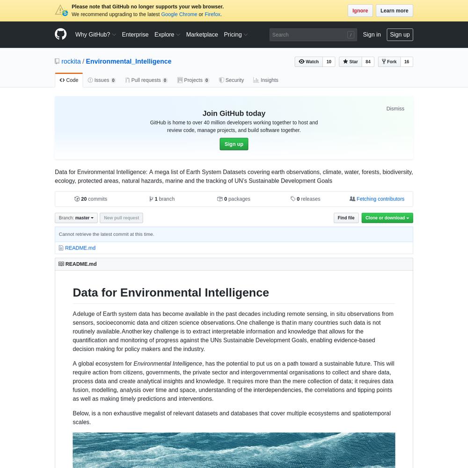View the 0 packages page
The width and height of the screenshot is (468, 468).
234,199
